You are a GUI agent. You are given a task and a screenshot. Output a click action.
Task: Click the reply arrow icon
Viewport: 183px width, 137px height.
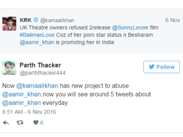(6, 123)
